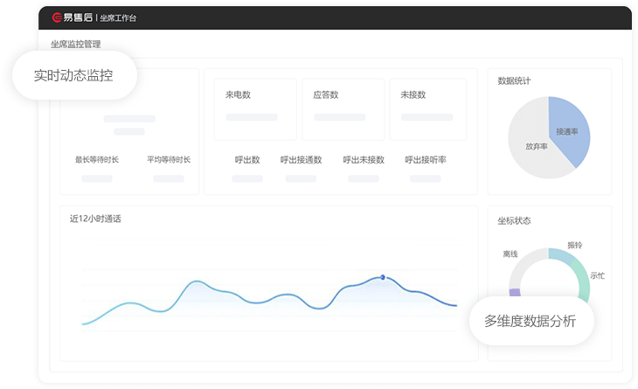This screenshot has width=638, height=389.
Task: Open the 未接数 card
Action: point(428,109)
